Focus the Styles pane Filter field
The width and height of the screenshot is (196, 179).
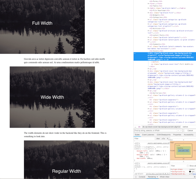point(144,138)
